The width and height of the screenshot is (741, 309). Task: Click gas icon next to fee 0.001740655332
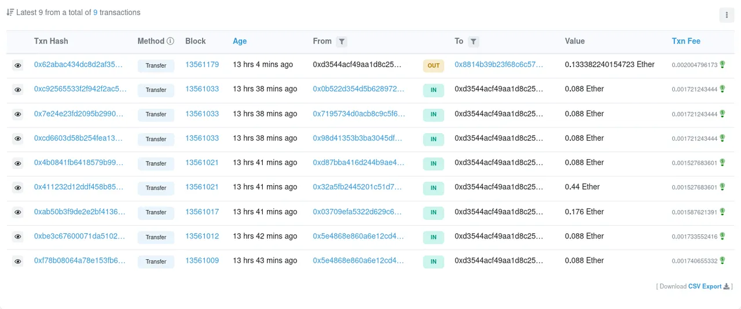tap(722, 260)
